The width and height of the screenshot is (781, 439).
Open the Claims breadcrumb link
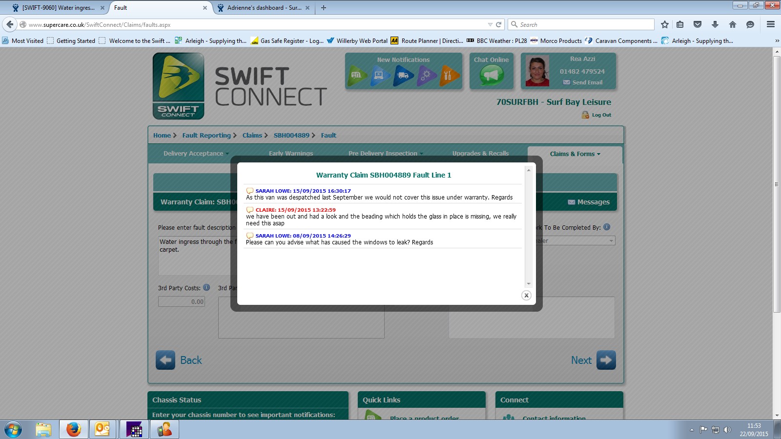(x=252, y=136)
